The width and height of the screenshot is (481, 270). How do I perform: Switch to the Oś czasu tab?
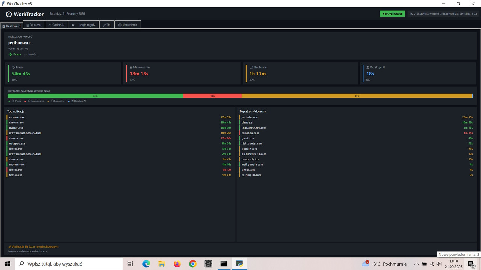pyautogui.click(x=34, y=24)
